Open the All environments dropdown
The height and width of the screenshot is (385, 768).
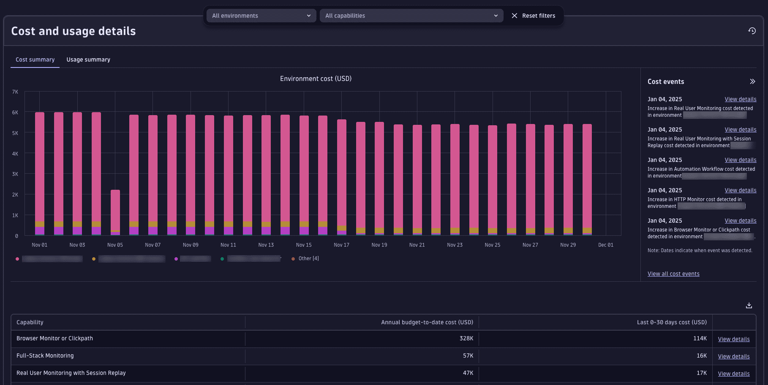pyautogui.click(x=261, y=16)
